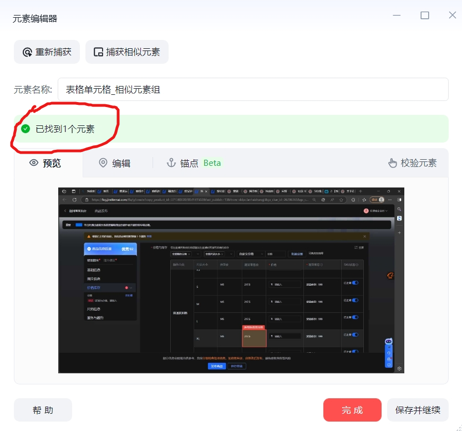Screen dimensions: 462x431
Task: Click the recapture icon beside 重新捕获
Action: point(27,52)
